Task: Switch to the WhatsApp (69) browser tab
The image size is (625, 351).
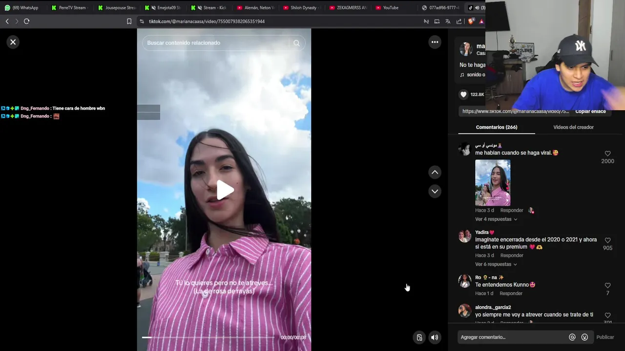Action: click(x=22, y=8)
